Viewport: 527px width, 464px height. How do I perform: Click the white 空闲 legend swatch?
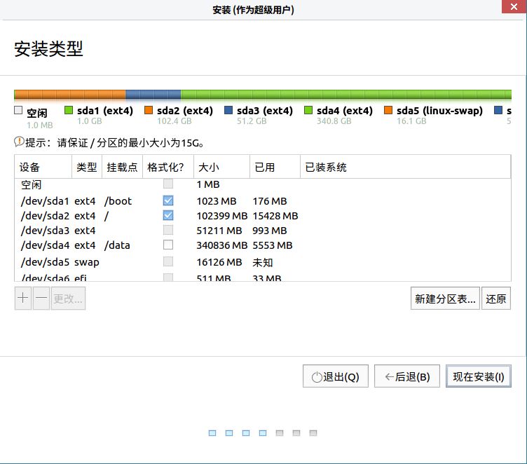18,110
